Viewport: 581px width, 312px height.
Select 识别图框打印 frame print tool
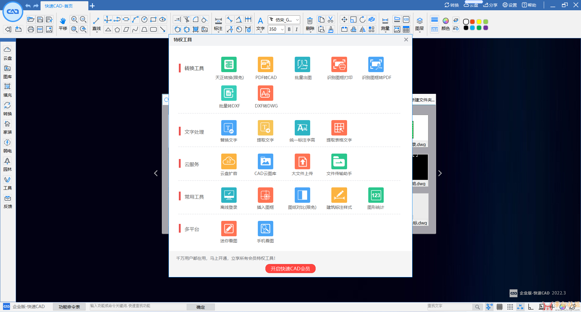tap(339, 68)
